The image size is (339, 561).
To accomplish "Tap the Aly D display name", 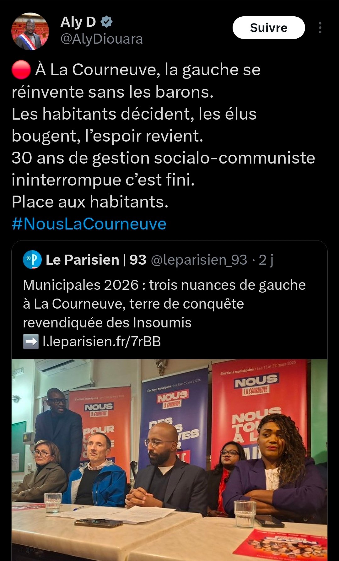I will click(78, 22).
